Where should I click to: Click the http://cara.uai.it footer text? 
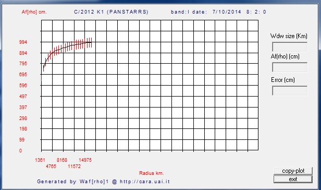tap(145, 182)
